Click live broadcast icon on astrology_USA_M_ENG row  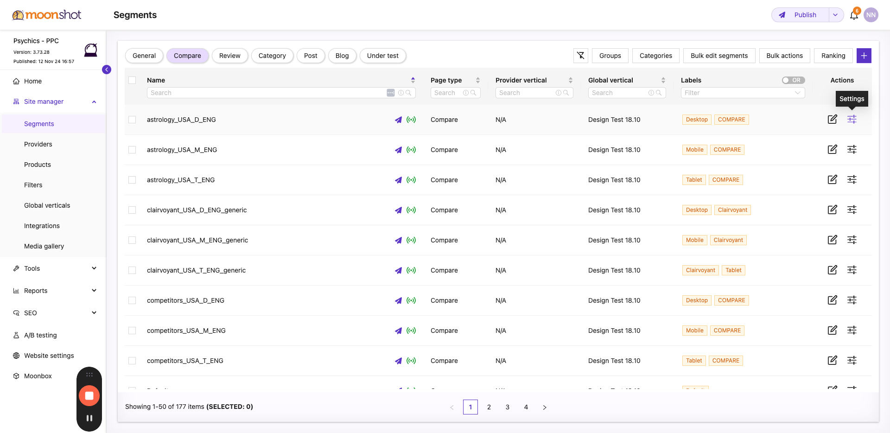pyautogui.click(x=411, y=150)
